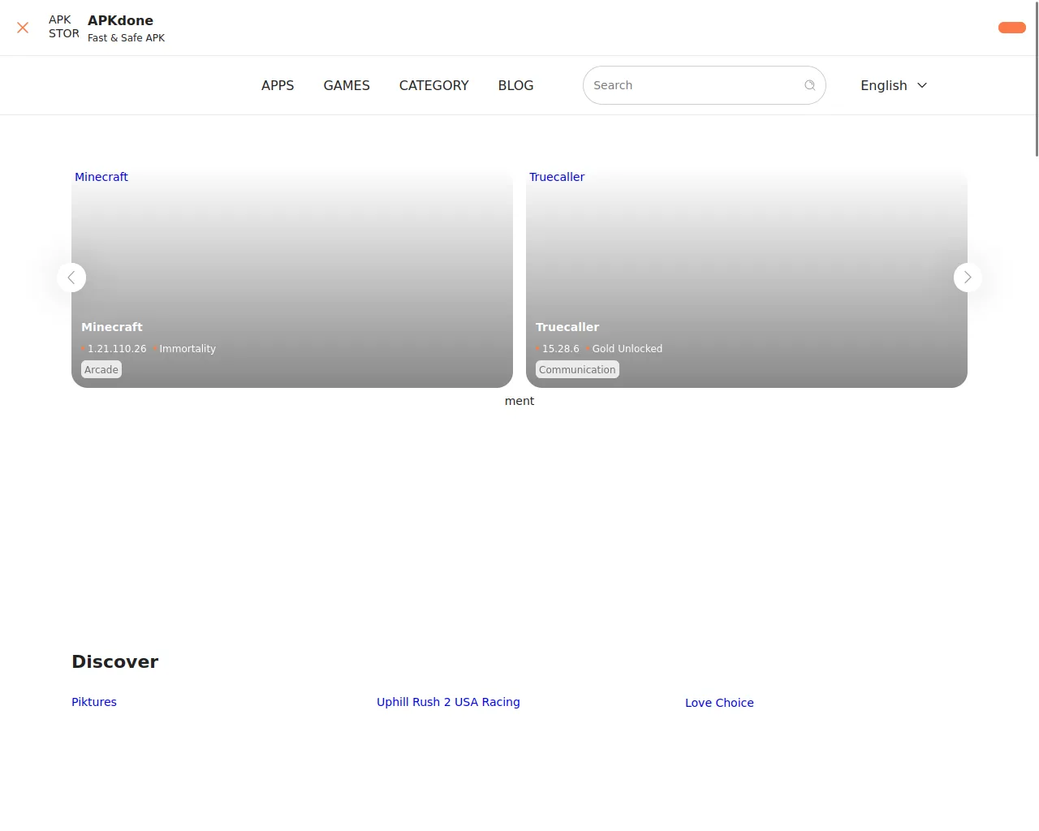Click the search magnifier icon

(x=809, y=85)
